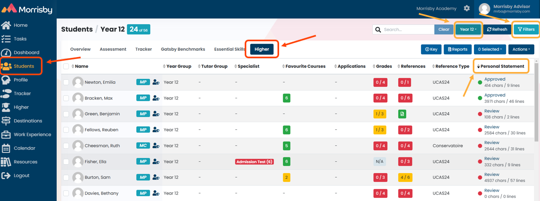Switch to the Tracker tab
Screen dimensions: 540x201
point(143,49)
